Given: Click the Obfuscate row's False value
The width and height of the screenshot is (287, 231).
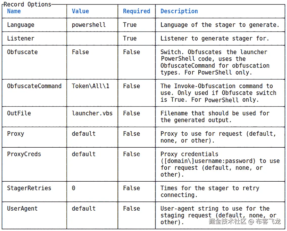Looking at the screenshot, I should 80,52.
